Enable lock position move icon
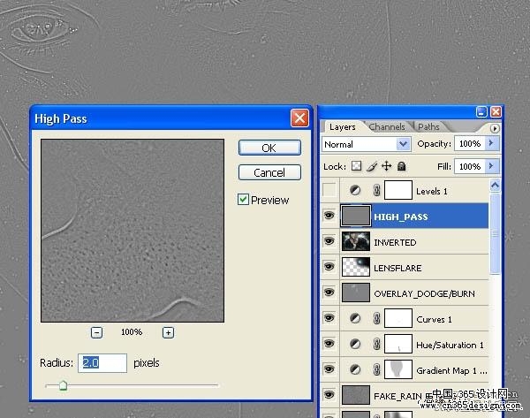The height and width of the screenshot is (418, 530). point(387,166)
